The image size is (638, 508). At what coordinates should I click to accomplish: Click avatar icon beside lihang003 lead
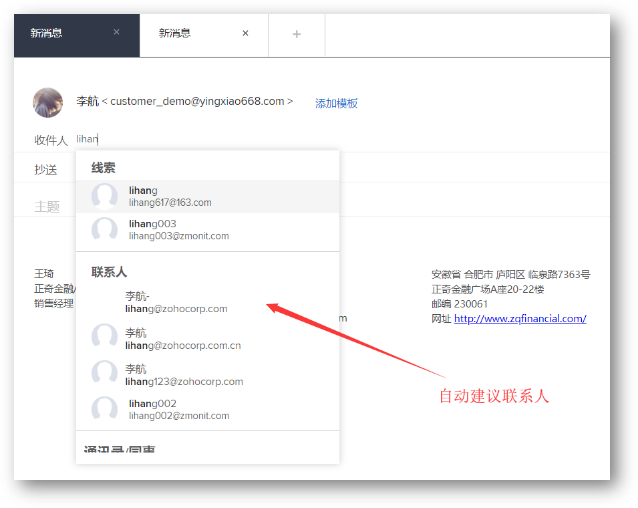pos(105,230)
